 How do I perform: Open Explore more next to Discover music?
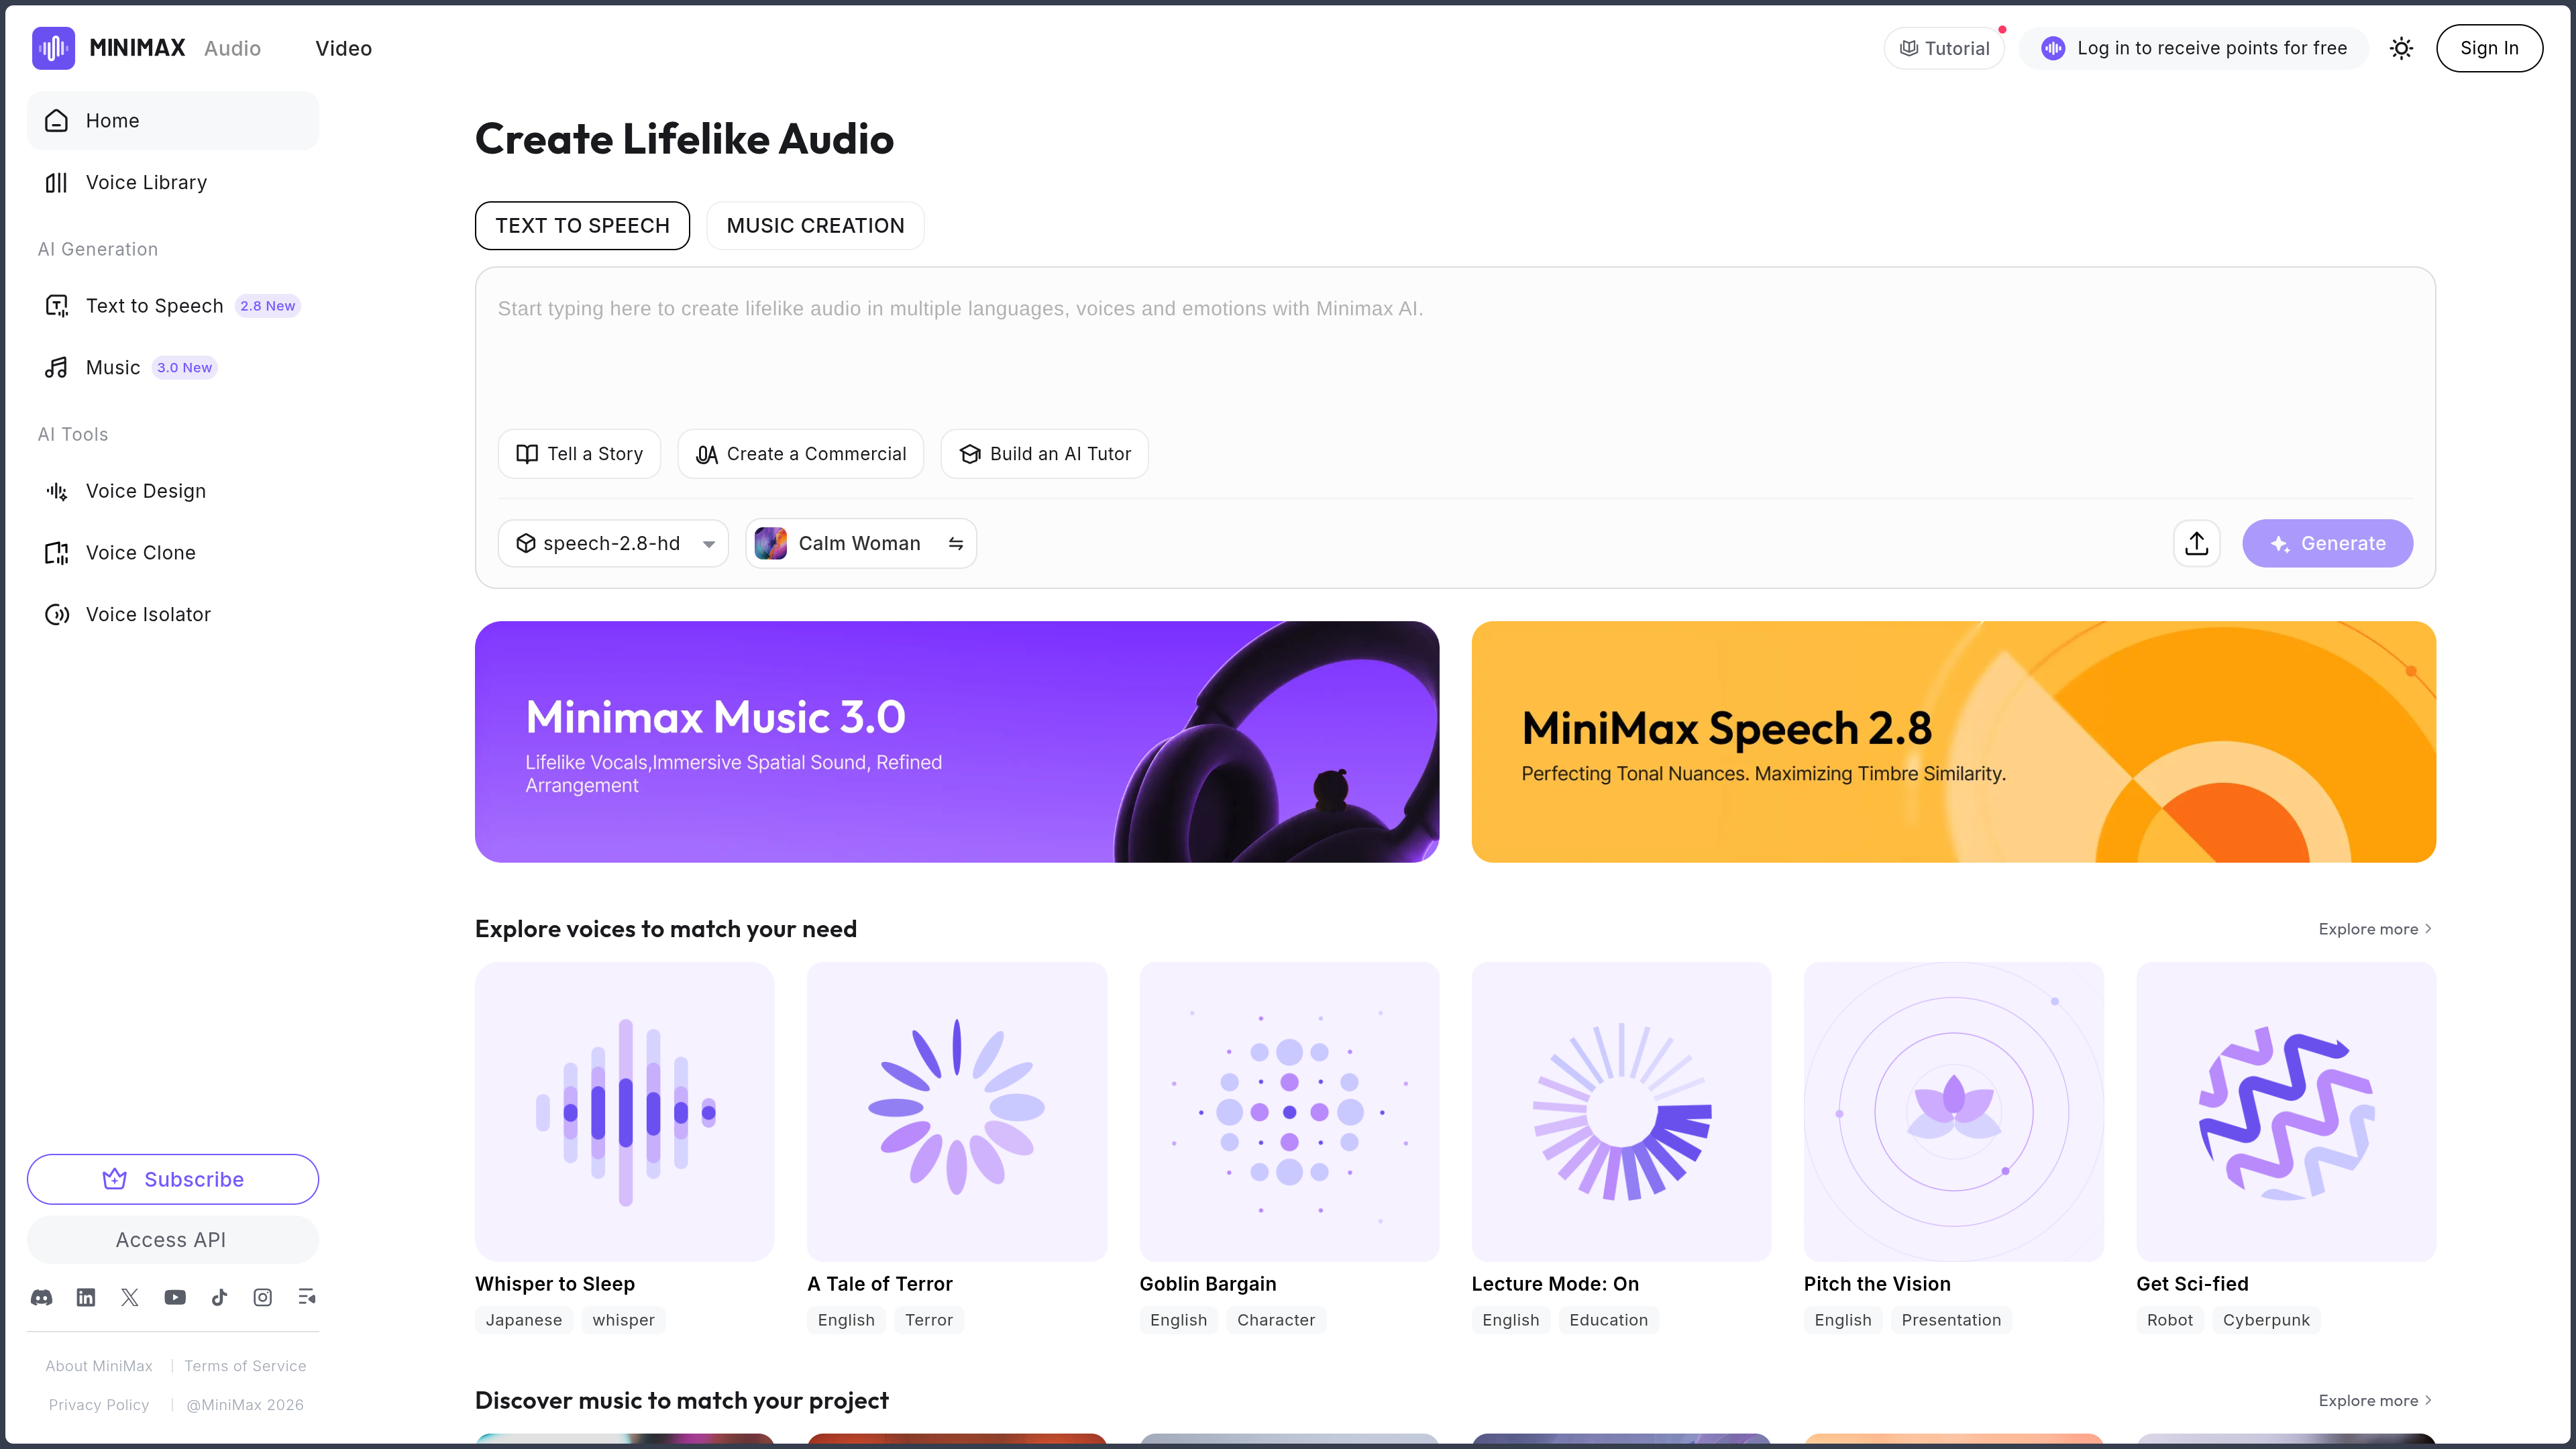tap(2375, 1400)
